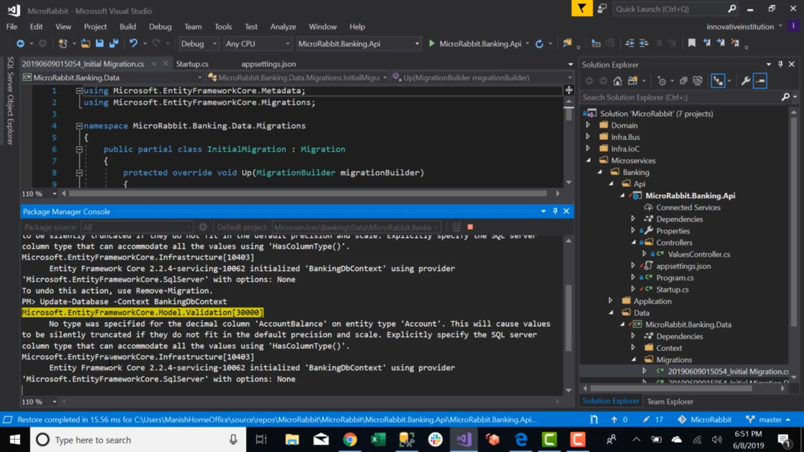The width and height of the screenshot is (804, 452).
Task: Click the Quick Launch search box
Action: [675, 9]
